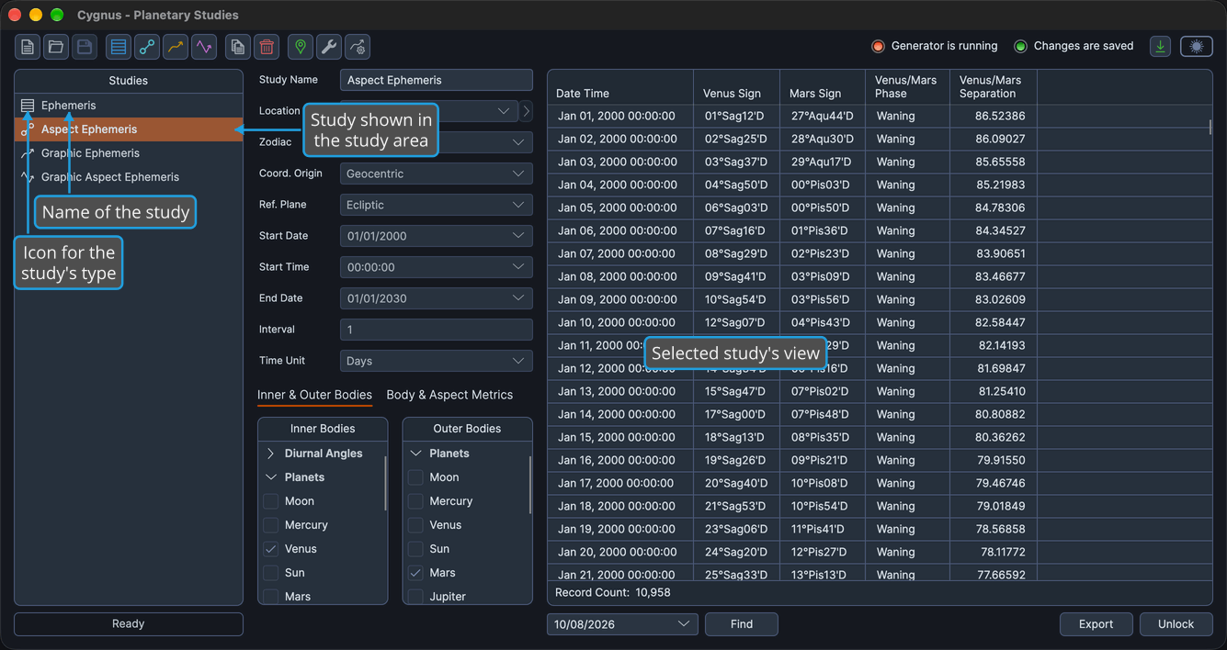Check Sun in Inner Bodies list

tap(270, 573)
